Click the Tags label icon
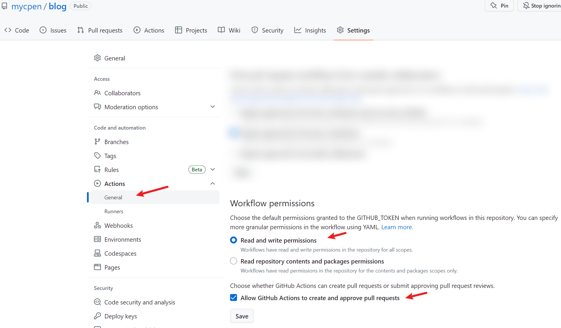561x328 pixels. pyautogui.click(x=97, y=155)
